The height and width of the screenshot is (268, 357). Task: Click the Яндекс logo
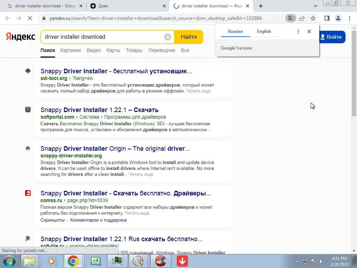tap(21, 37)
